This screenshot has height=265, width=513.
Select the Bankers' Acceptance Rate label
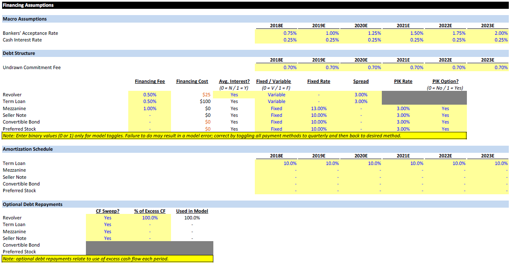31,33
